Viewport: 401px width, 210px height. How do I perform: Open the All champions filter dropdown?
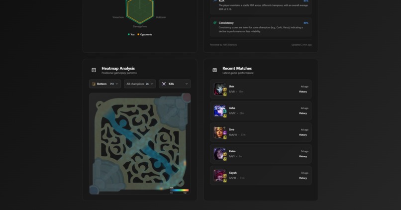tap(140, 84)
